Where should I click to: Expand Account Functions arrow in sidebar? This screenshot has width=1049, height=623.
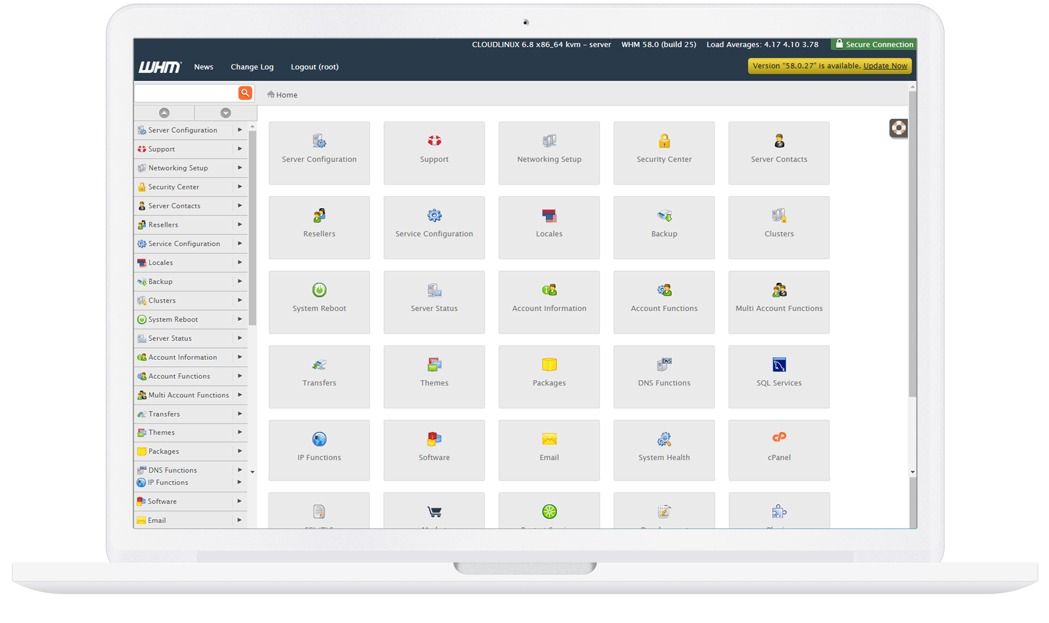[240, 376]
